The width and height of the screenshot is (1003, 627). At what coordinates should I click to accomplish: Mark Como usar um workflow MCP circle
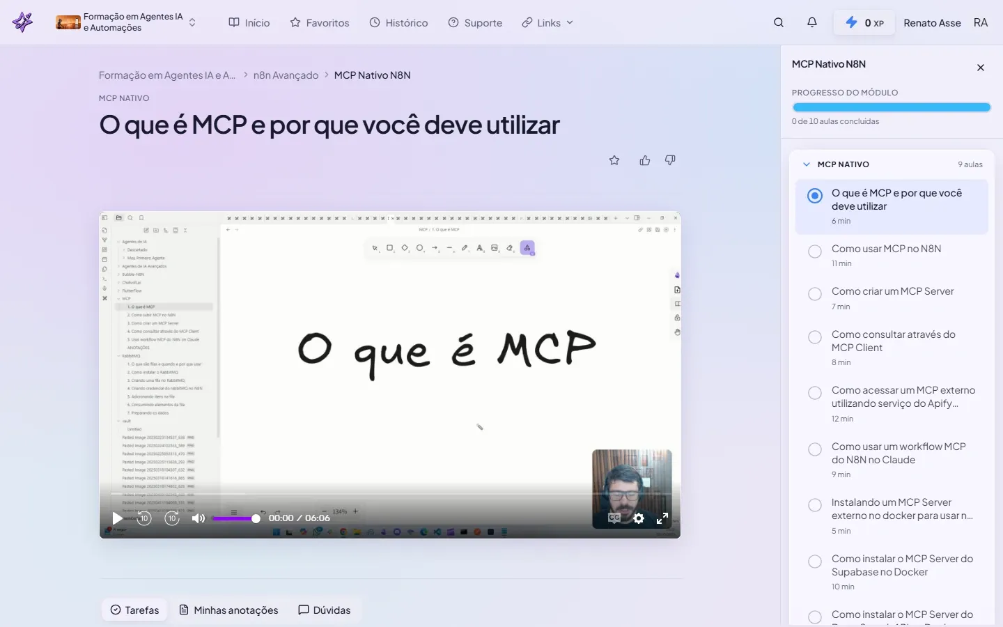point(815,449)
